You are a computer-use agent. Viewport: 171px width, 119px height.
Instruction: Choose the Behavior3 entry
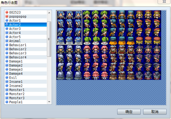(26, 53)
